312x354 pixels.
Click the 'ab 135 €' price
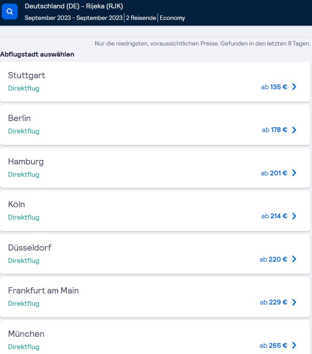pyautogui.click(x=274, y=87)
